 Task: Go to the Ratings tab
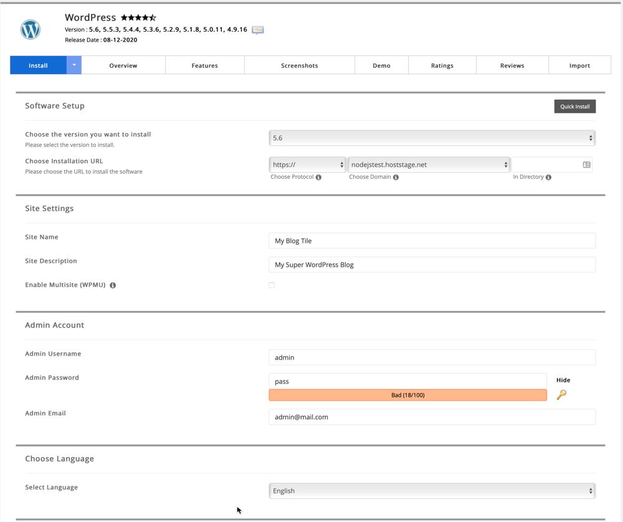point(442,65)
